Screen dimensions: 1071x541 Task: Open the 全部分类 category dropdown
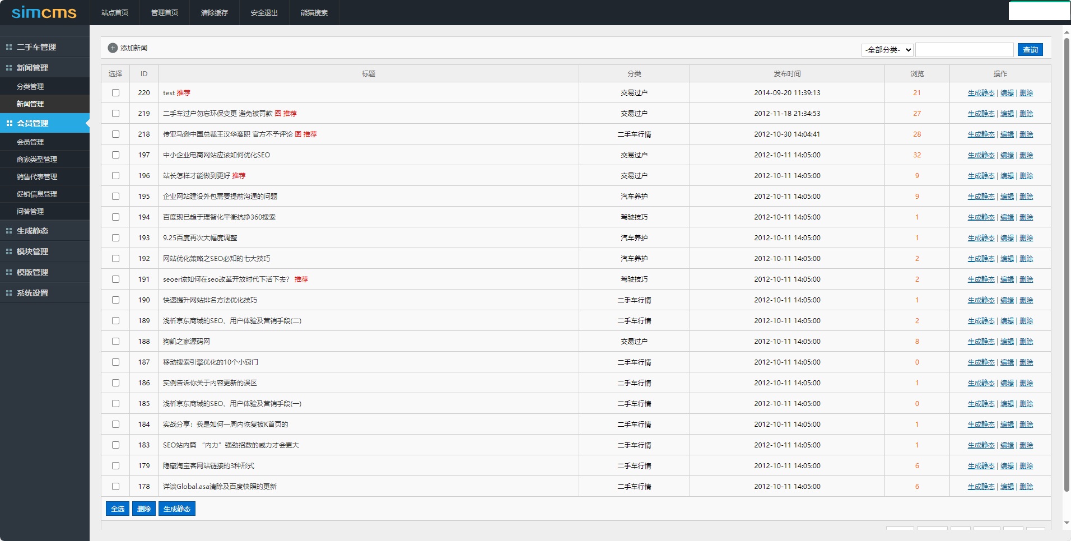[x=887, y=50]
